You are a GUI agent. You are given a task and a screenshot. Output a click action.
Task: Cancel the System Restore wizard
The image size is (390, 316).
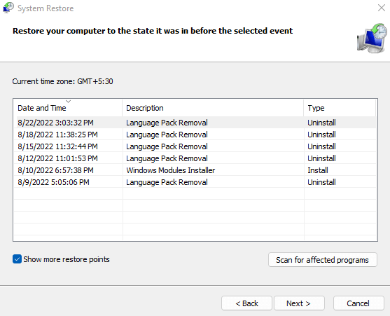[358, 303]
